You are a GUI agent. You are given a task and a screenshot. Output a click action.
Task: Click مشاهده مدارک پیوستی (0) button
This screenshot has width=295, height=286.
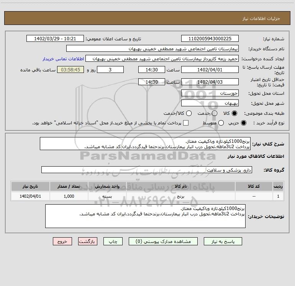coord(163,241)
